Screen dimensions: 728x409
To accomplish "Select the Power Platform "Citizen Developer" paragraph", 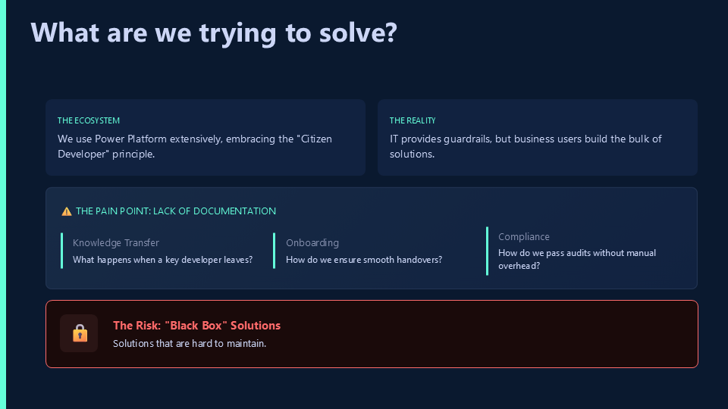I will tap(195, 146).
